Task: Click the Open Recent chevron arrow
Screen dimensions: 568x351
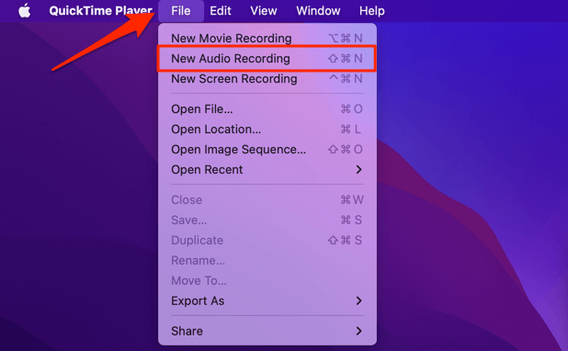Action: pos(358,169)
